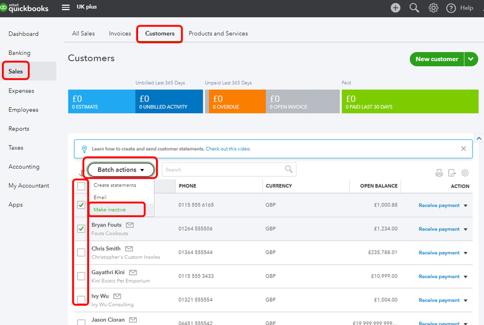Click the email envelope icon for Jason Cioran
Screen dimensions: 484x325
pos(133,320)
